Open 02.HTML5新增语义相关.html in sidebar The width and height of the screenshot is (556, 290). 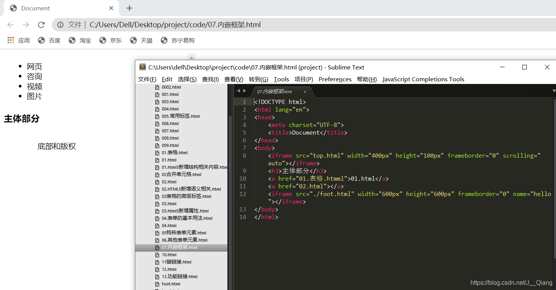click(191, 189)
